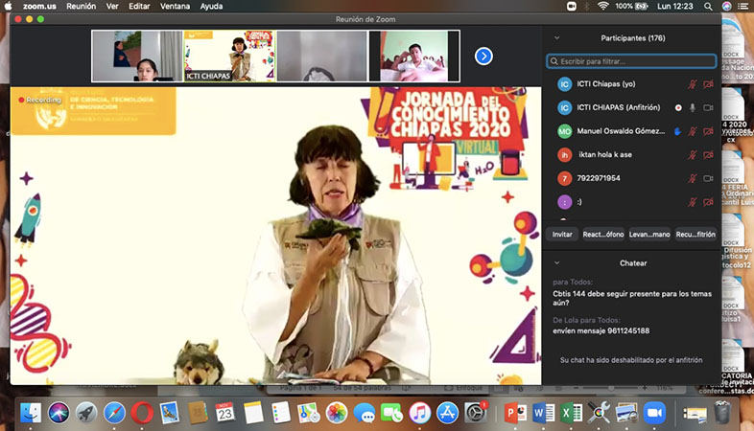The width and height of the screenshot is (754, 431).
Task: Launch Safari from the Dock
Action: pos(114,413)
